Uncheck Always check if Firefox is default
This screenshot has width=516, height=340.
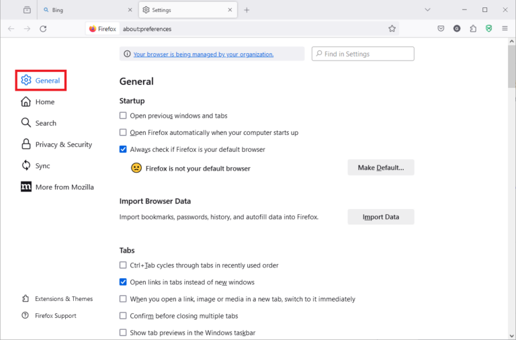pyautogui.click(x=123, y=149)
